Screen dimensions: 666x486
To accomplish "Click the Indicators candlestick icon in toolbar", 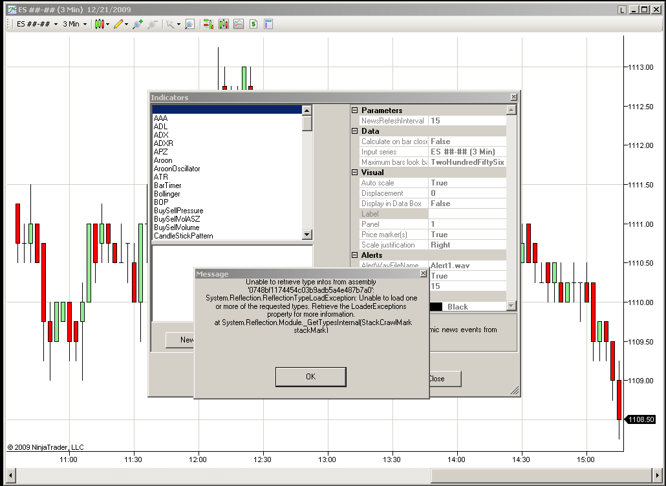I will pyautogui.click(x=224, y=24).
